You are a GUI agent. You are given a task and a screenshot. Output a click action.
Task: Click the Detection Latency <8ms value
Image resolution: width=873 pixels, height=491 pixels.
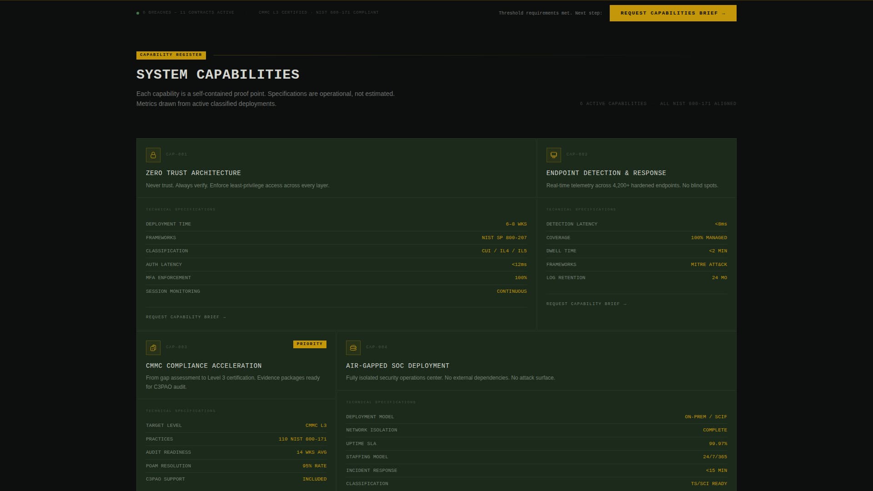[721, 224]
